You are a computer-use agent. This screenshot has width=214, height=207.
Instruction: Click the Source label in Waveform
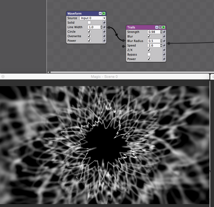[72, 18]
